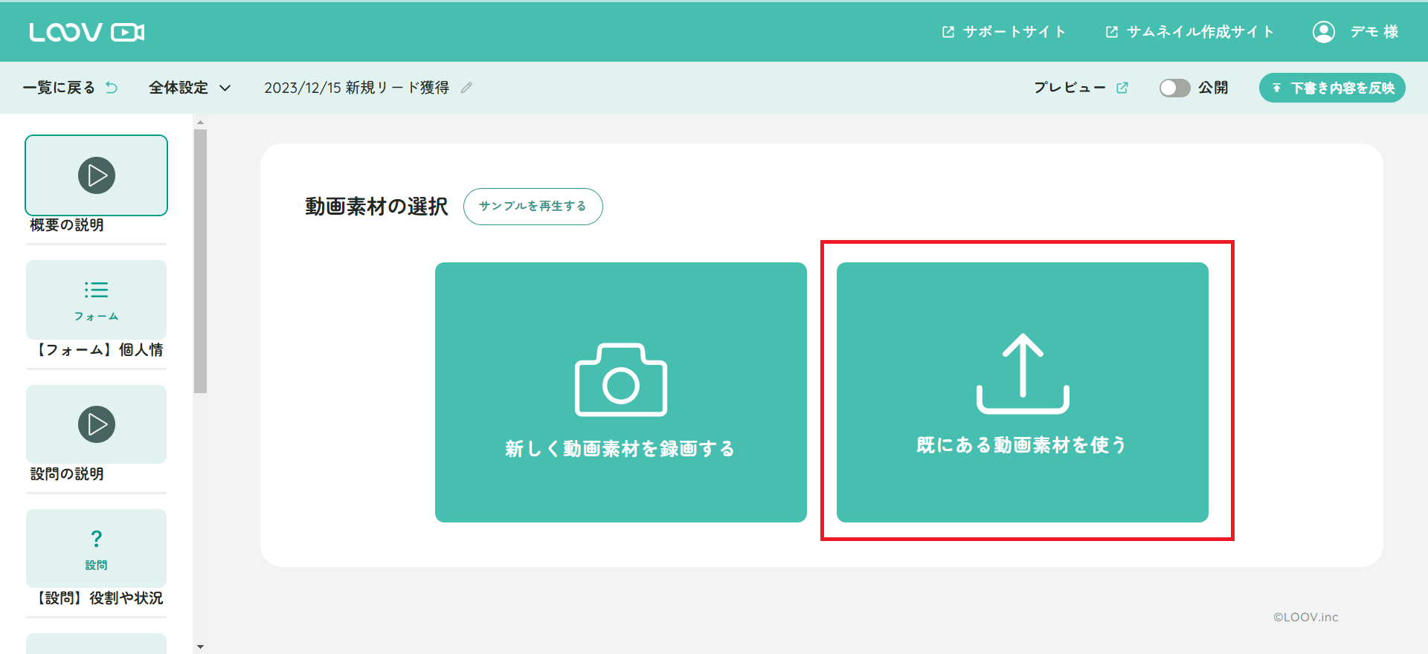The width and height of the screenshot is (1428, 654).
Task: Click 下書き内容を反映 button
Action: (1332, 88)
